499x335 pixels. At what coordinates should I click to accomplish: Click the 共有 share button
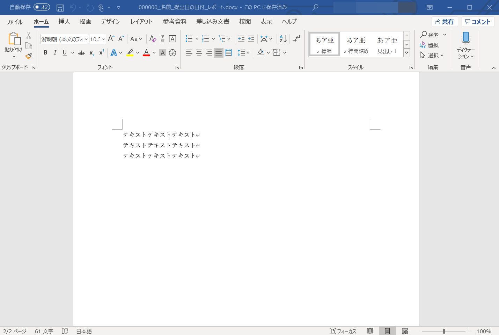(x=445, y=22)
